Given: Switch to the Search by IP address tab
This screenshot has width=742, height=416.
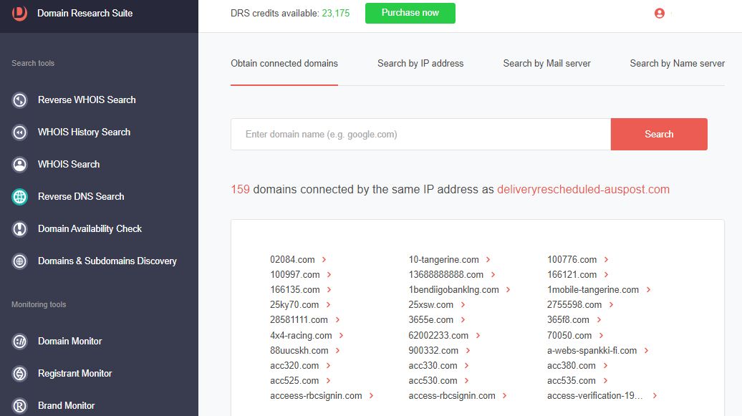Looking at the screenshot, I should point(420,63).
